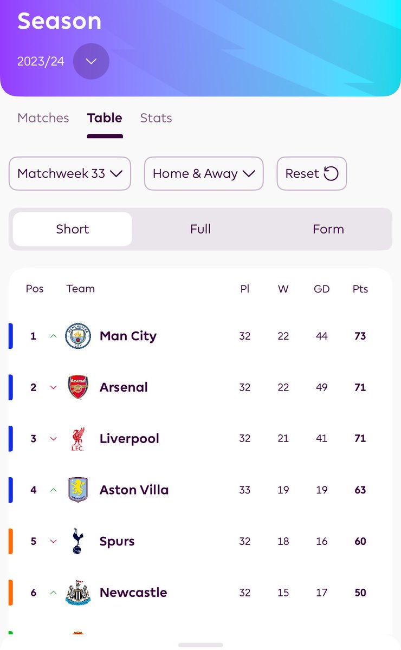The width and height of the screenshot is (401, 650).
Task: Click the Spurs club crest
Action: (78, 541)
